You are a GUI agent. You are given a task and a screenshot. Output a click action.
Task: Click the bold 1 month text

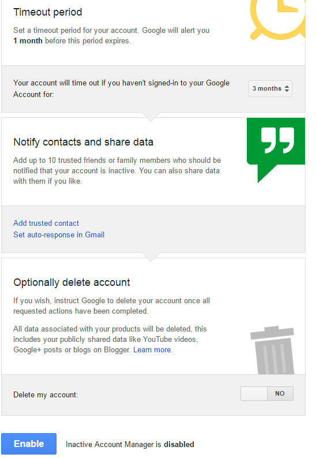pos(28,40)
